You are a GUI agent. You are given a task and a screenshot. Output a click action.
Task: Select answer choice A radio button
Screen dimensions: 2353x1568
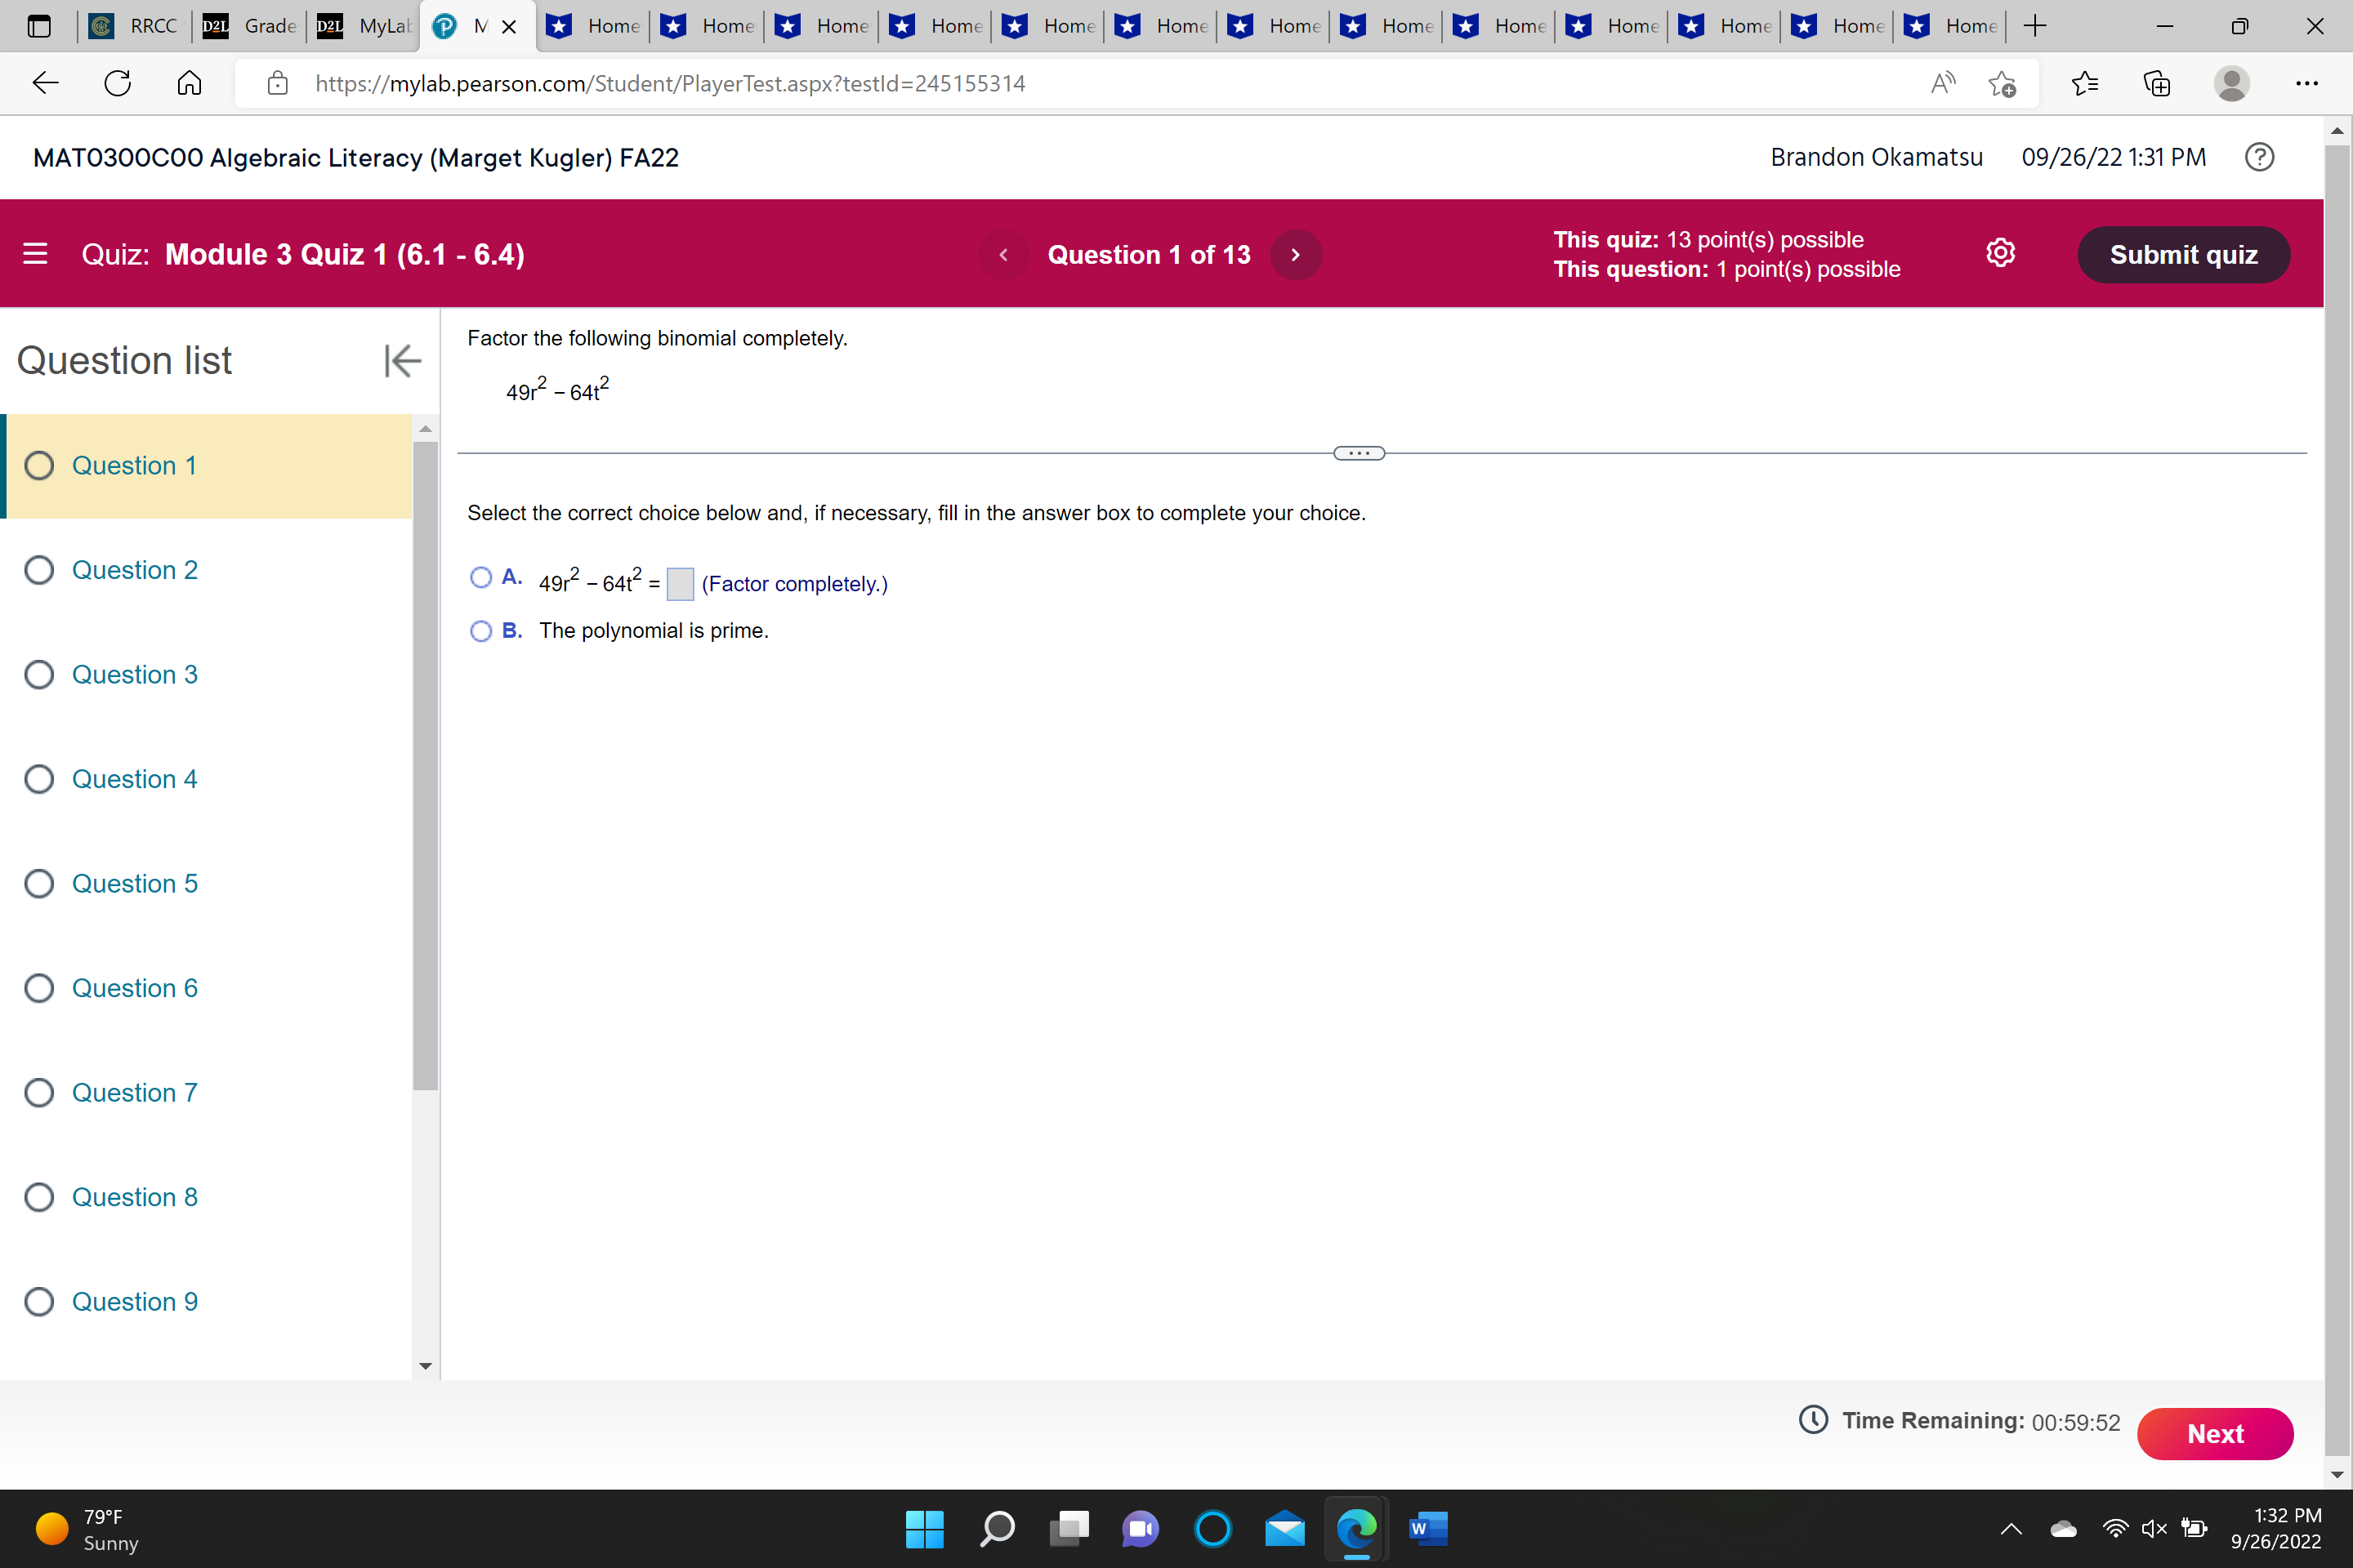click(481, 577)
